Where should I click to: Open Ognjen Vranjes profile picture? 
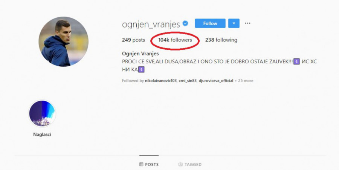63,41
